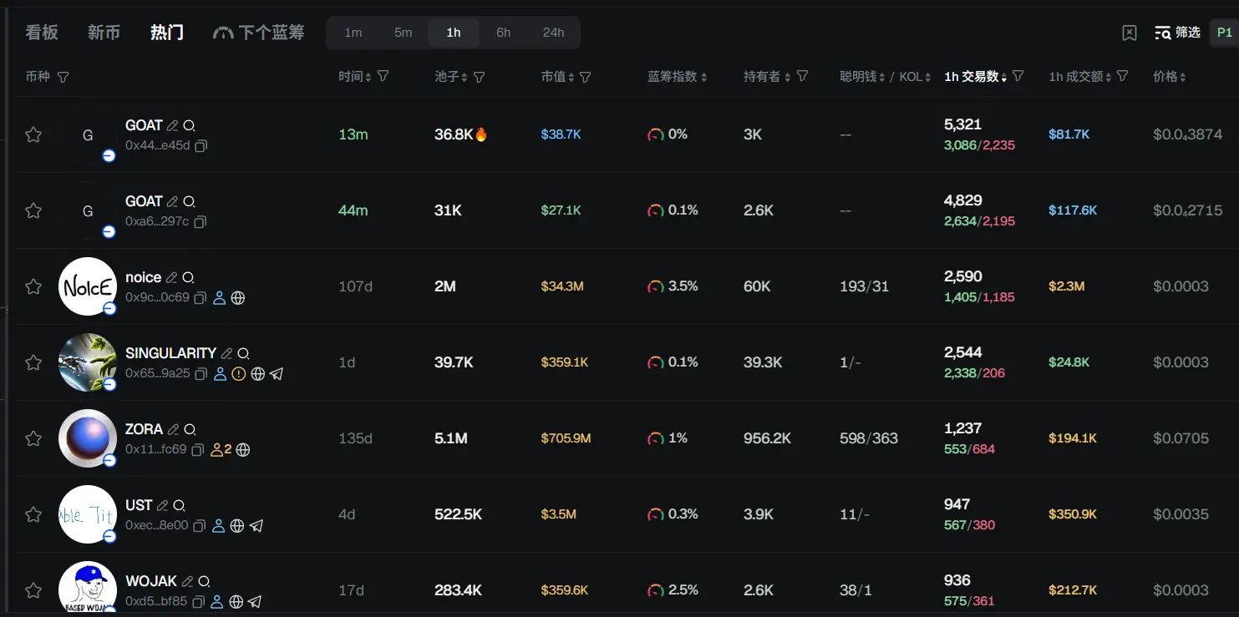1239x617 pixels.
Task: Click the ZORA blue-chip index gauge
Action: 656,438
